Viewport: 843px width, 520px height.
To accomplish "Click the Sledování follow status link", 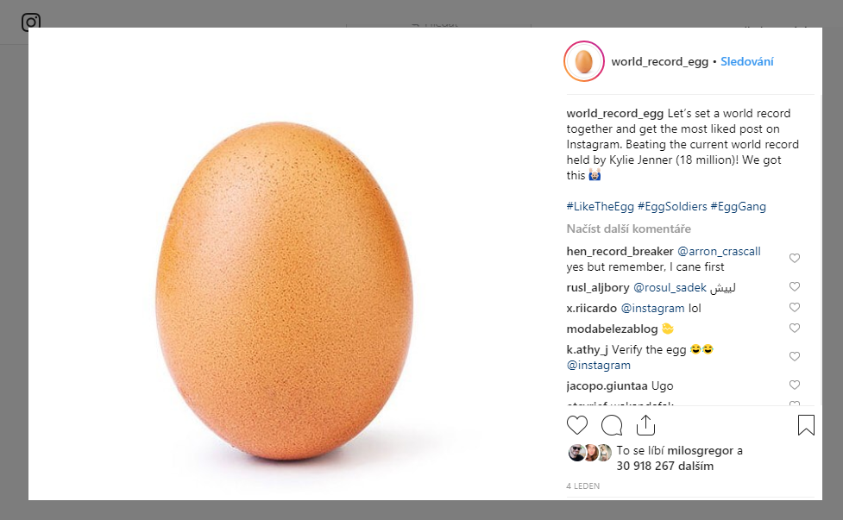I will coord(746,61).
